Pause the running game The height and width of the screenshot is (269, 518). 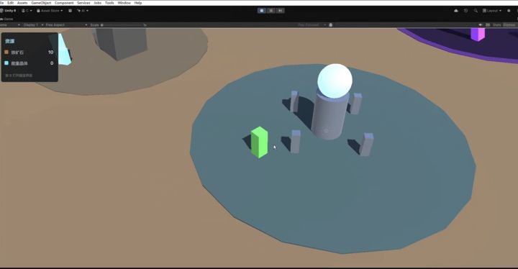coord(271,11)
